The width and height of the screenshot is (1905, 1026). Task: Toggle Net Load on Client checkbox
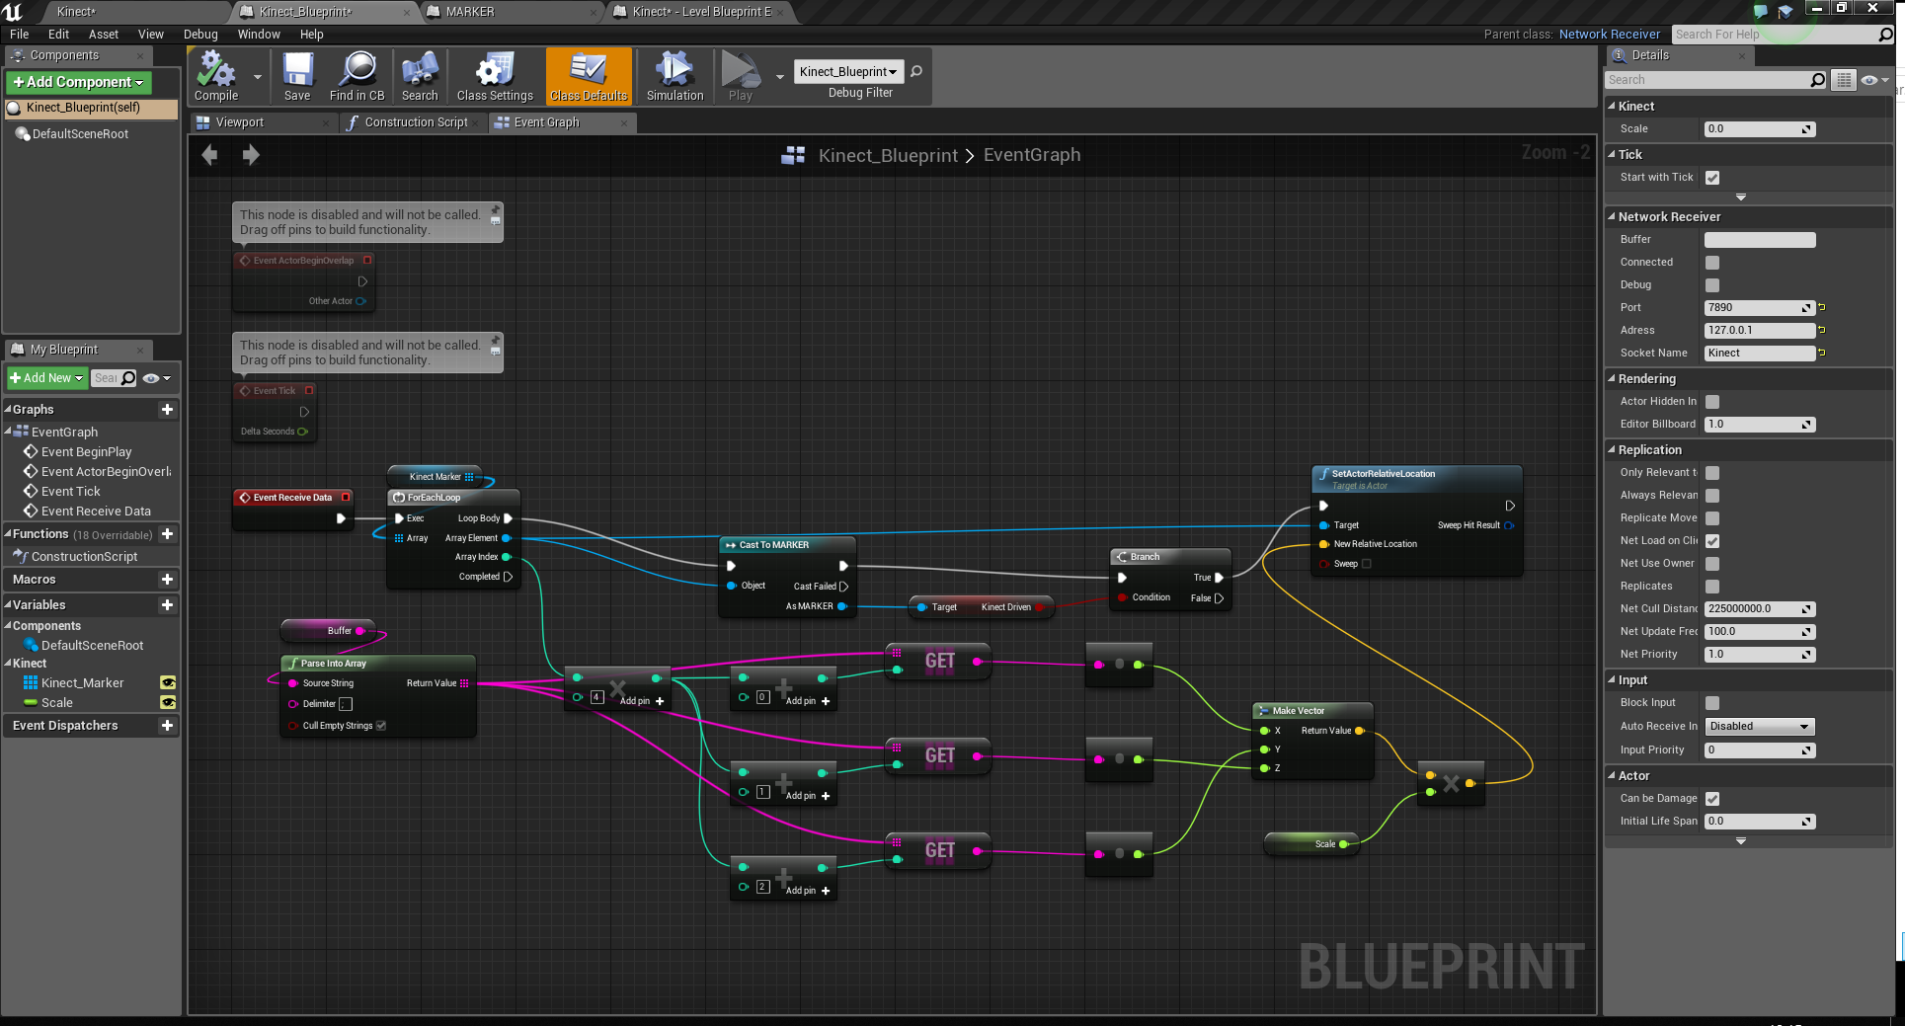click(1712, 541)
